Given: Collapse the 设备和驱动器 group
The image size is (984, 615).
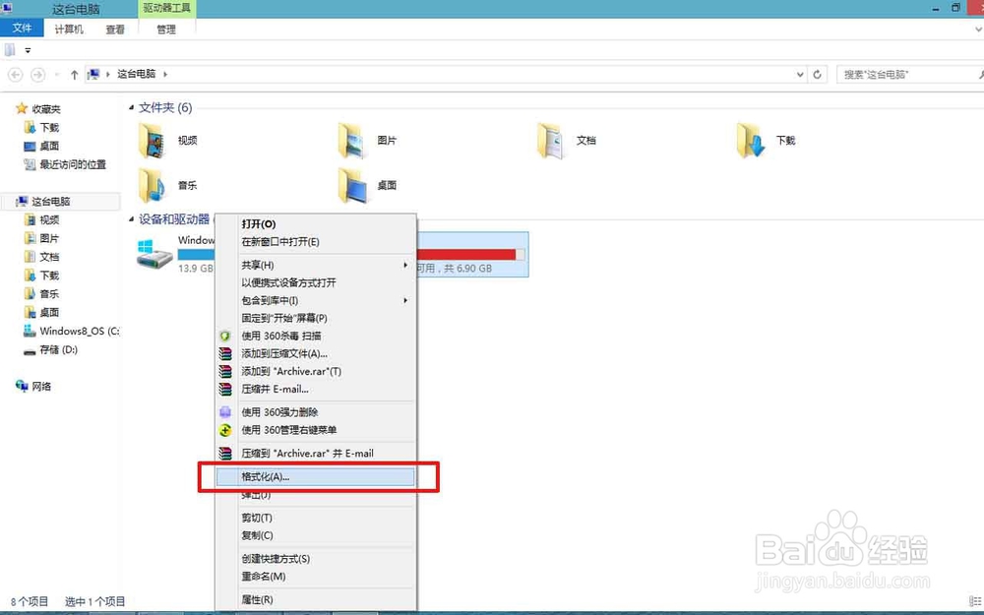Looking at the screenshot, I should coord(131,219).
